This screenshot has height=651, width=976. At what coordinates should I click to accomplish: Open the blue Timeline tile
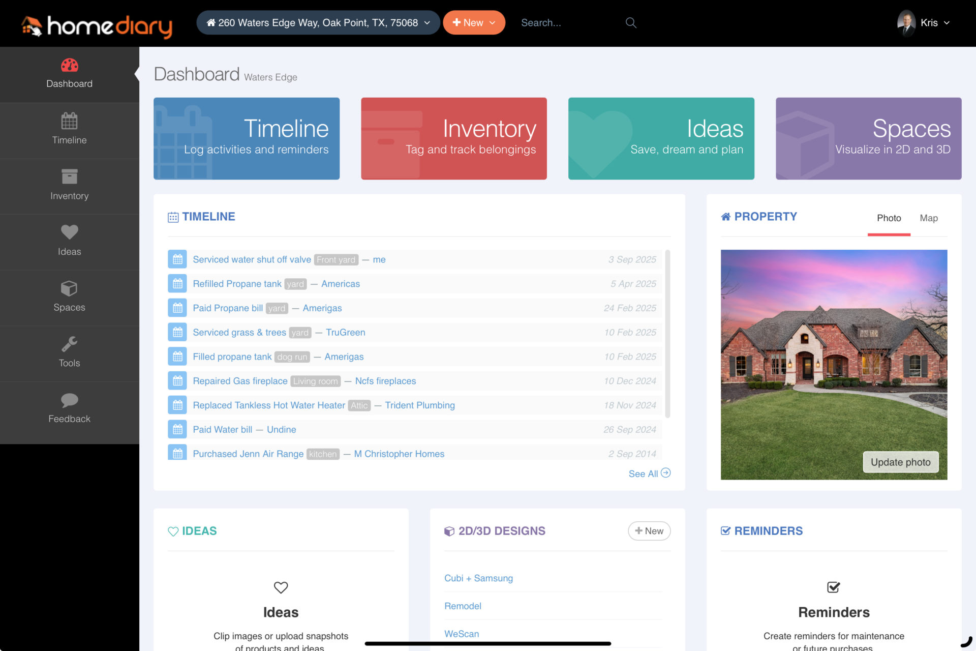click(247, 138)
